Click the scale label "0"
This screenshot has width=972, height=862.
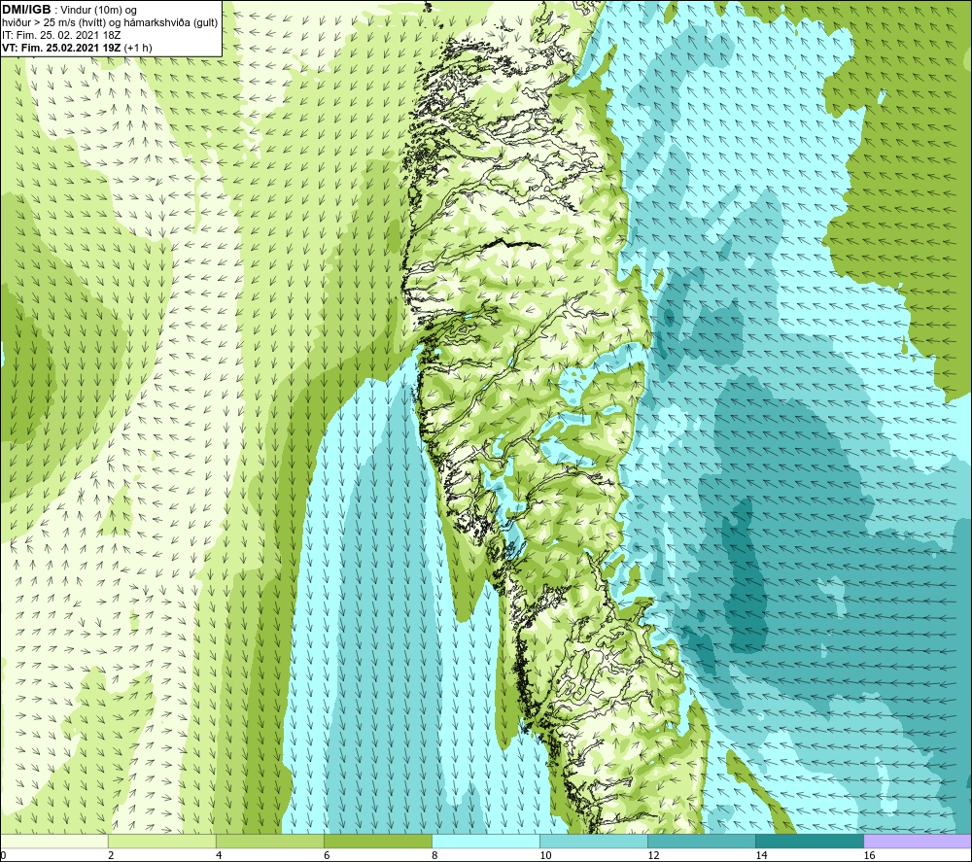pyautogui.click(x=3, y=856)
